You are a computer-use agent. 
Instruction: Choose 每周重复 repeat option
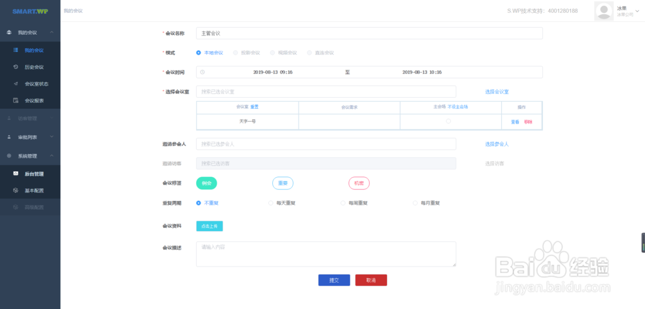pos(343,203)
